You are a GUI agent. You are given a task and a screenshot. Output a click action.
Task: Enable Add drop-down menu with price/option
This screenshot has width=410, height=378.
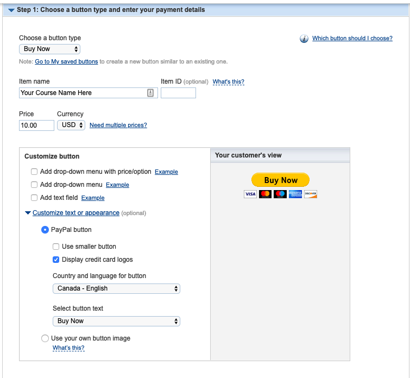pyautogui.click(x=34, y=172)
